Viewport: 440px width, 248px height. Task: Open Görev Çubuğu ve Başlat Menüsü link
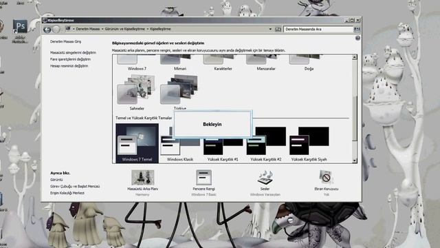click(75, 187)
